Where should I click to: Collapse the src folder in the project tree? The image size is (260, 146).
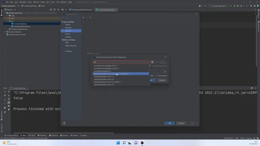(7, 21)
